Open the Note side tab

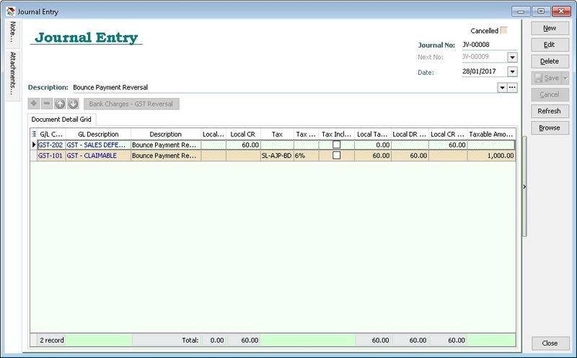point(13,34)
